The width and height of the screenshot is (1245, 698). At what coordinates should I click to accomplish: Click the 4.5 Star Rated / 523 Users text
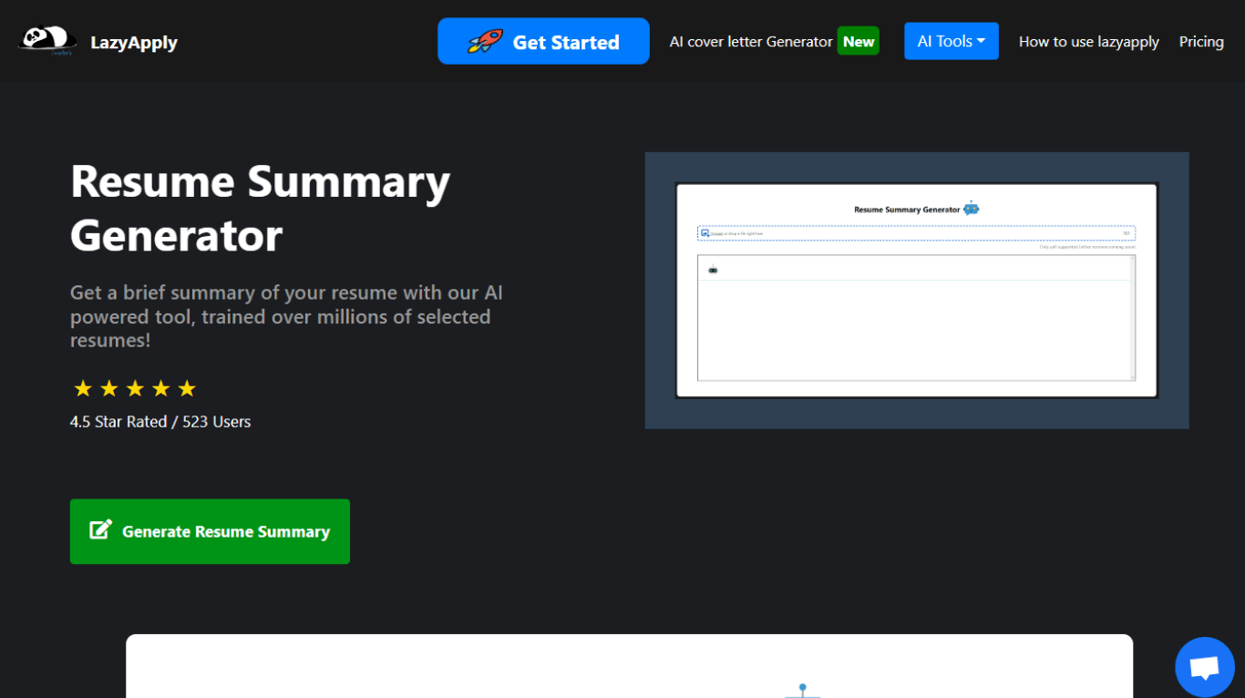160,422
